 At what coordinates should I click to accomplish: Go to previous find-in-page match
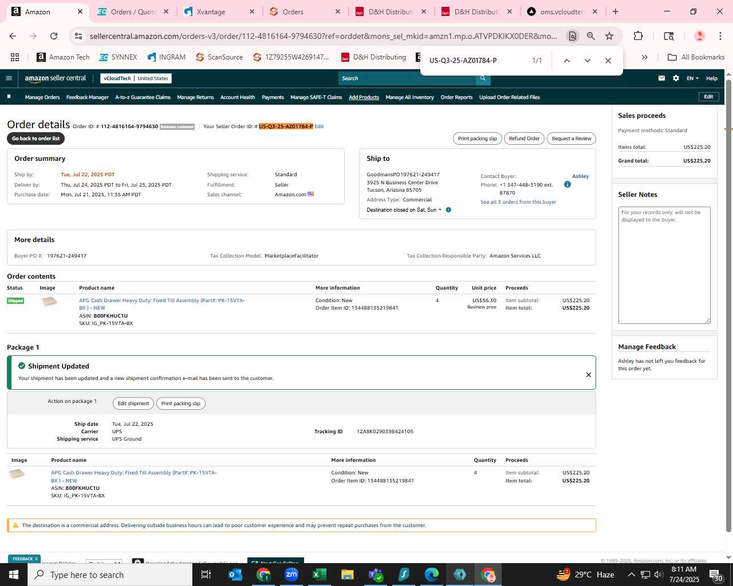pos(566,61)
